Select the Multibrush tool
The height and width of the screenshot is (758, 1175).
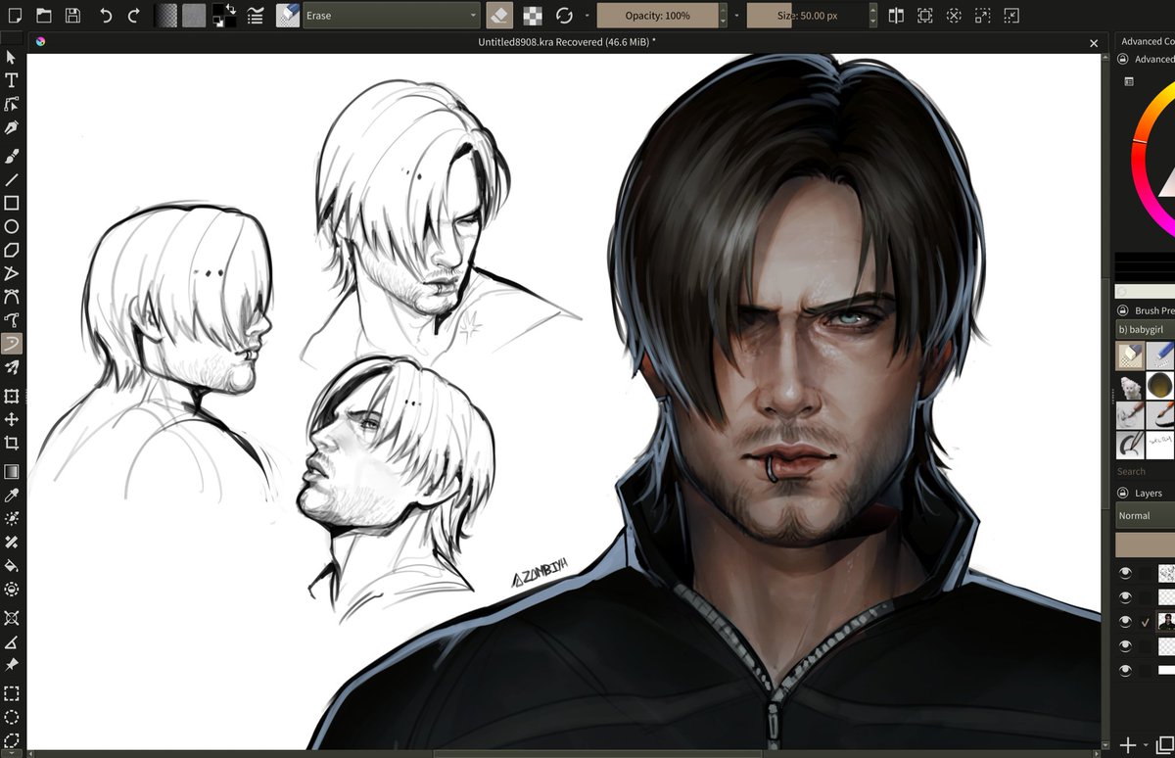(x=12, y=367)
